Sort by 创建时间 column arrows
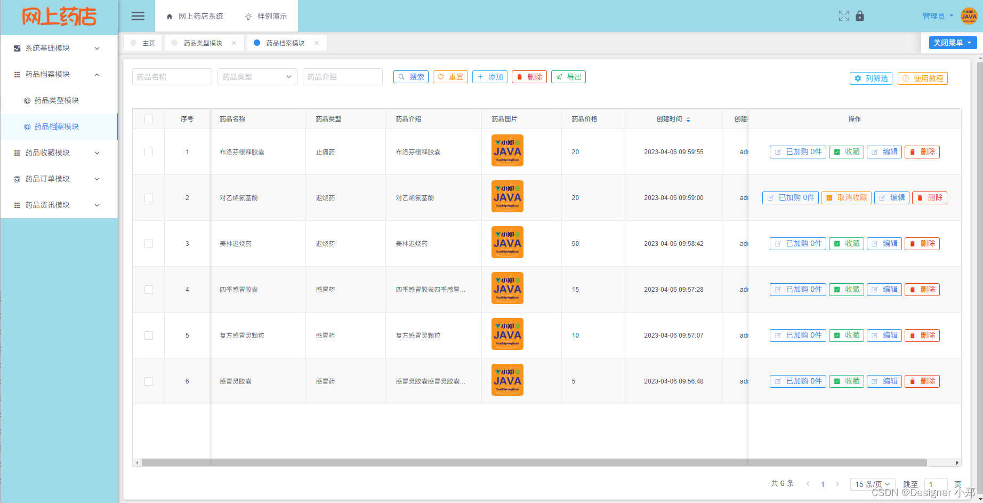983x503 pixels. pos(688,119)
